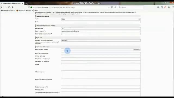Reload the page with the refresh icon

pyautogui.click(x=9, y=7)
